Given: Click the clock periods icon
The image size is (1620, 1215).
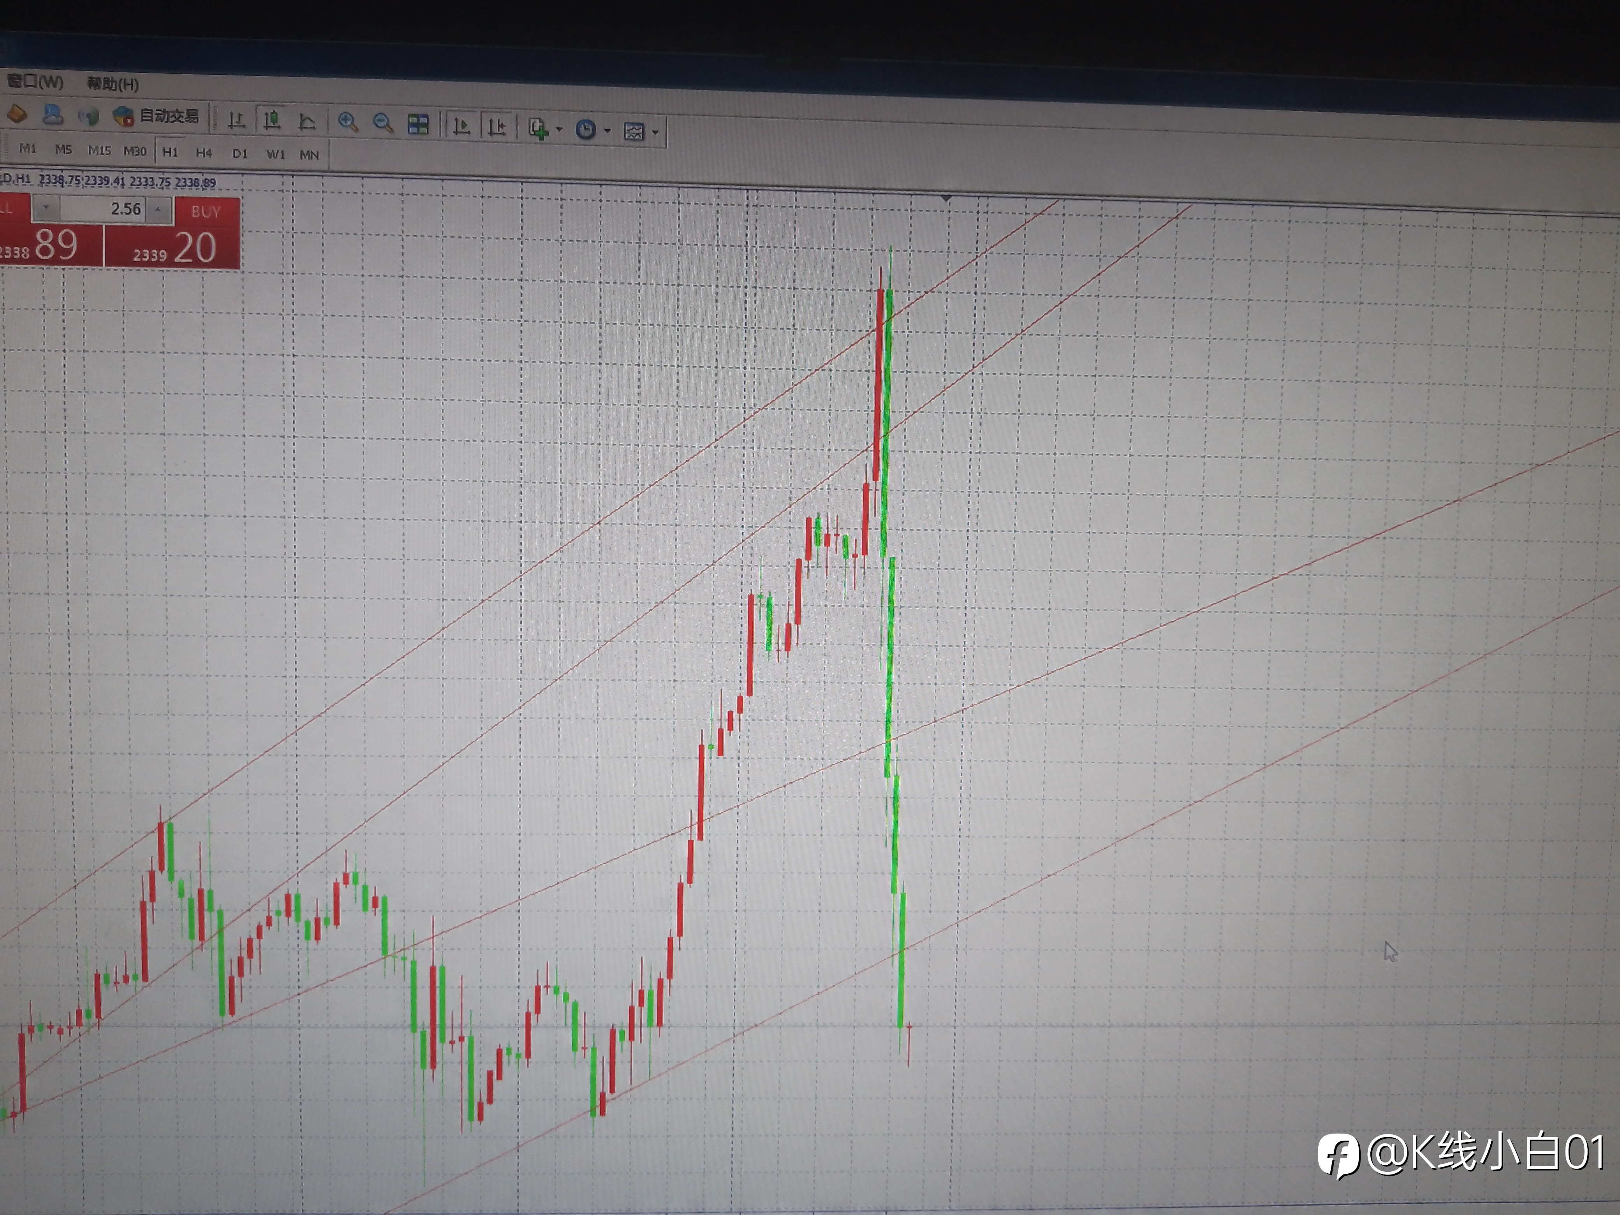Looking at the screenshot, I should pyautogui.click(x=586, y=130).
